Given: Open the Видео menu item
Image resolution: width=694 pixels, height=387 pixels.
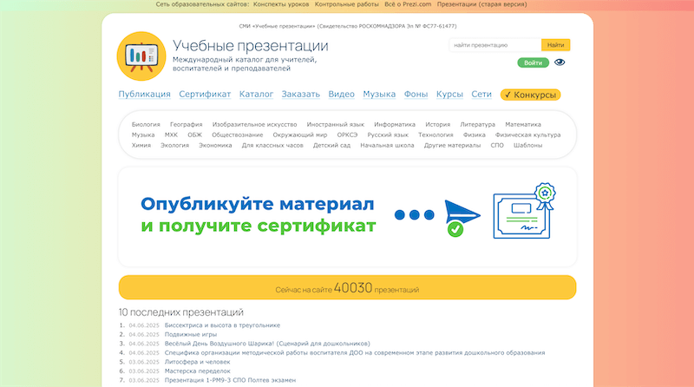Looking at the screenshot, I should 341,94.
